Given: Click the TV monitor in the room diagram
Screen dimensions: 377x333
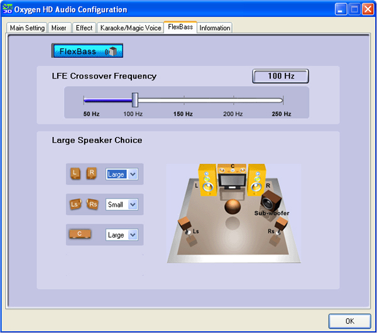Looking at the screenshot, I should point(232,182).
